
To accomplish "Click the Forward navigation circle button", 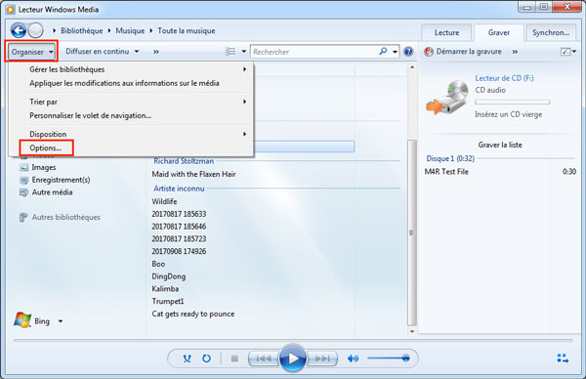I will click(36, 30).
